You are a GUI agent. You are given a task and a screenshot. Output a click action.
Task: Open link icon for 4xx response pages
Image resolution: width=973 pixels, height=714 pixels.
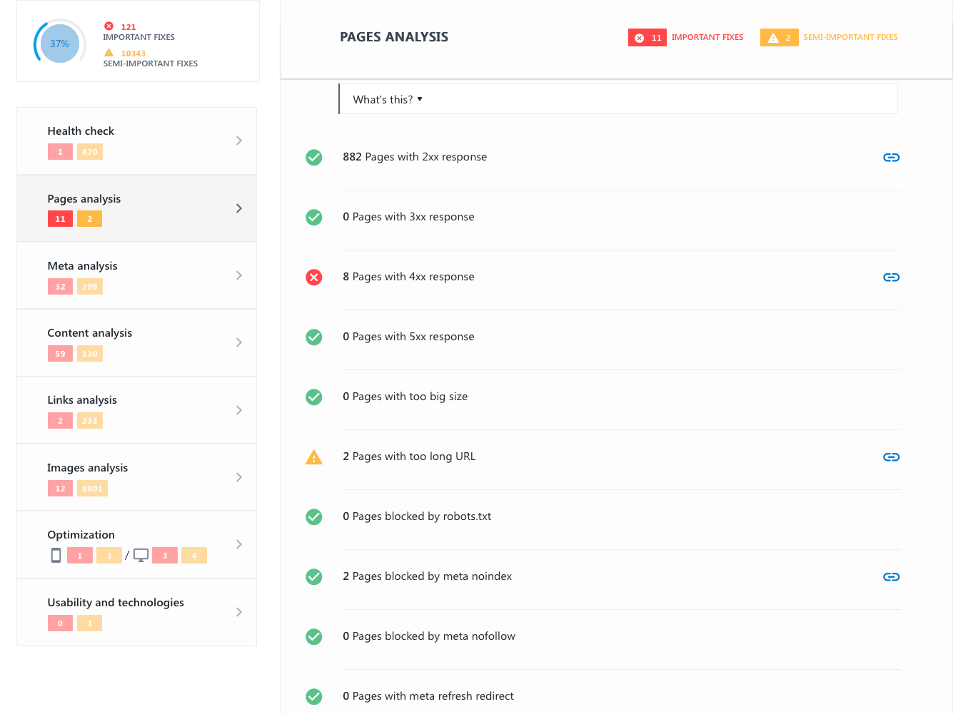click(891, 277)
